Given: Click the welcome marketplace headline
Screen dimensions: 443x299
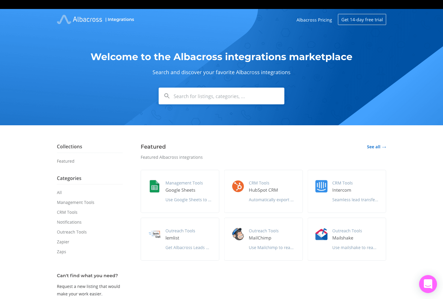Looking at the screenshot, I should pyautogui.click(x=221, y=57).
